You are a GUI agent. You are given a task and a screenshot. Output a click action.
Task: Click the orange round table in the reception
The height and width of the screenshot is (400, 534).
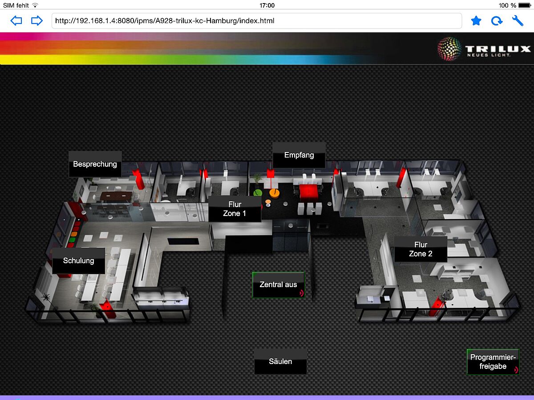pos(275,193)
